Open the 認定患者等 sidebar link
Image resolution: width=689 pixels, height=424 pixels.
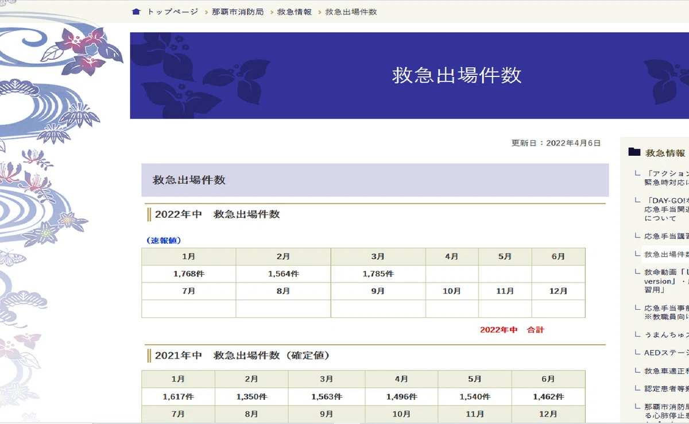(666, 388)
